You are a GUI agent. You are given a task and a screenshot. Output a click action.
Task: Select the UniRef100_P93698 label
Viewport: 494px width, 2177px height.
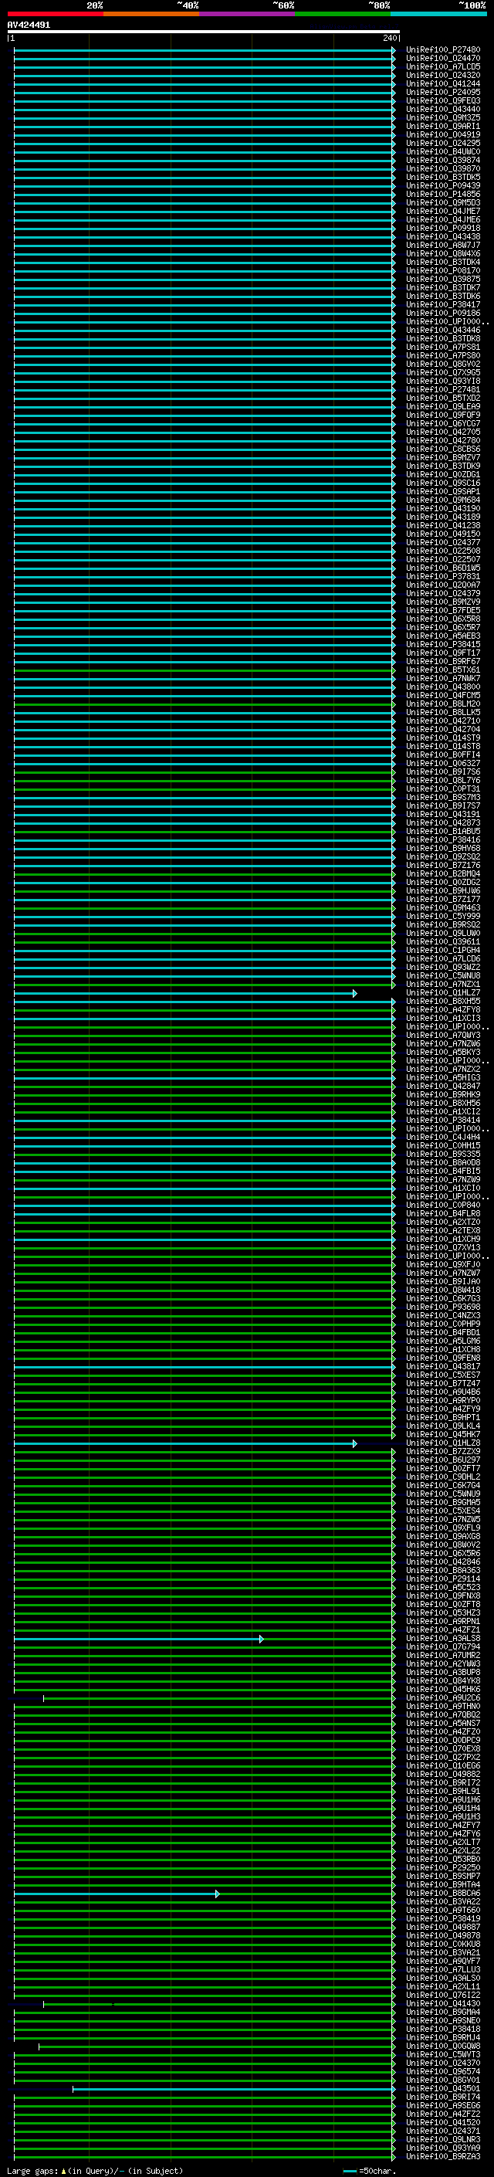[x=442, y=1307]
